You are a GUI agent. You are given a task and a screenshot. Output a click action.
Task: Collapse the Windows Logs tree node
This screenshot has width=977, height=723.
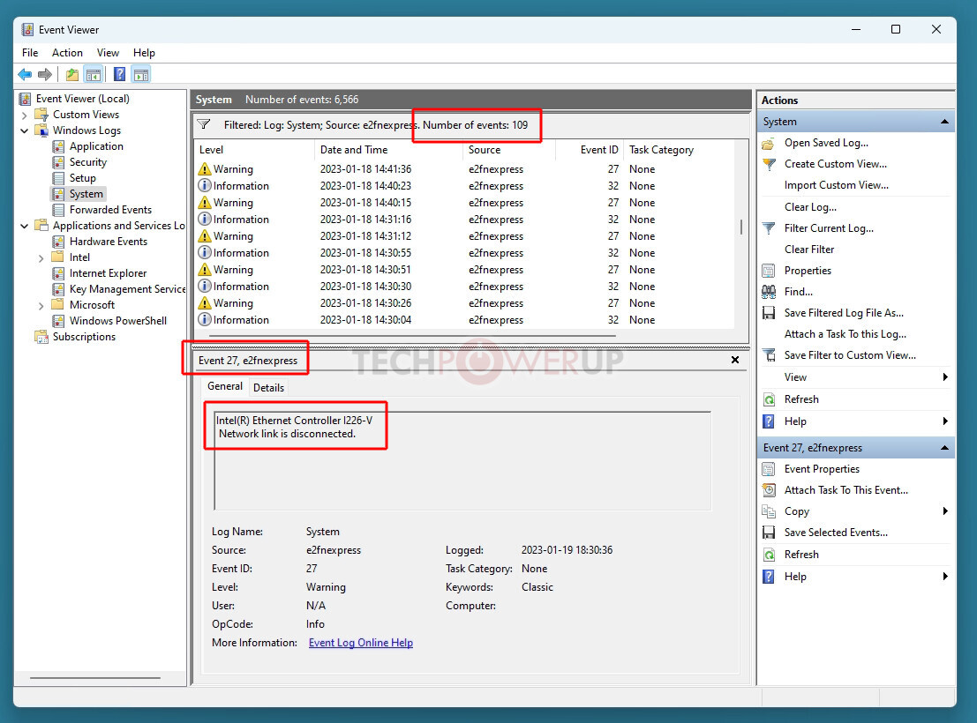[x=25, y=130]
